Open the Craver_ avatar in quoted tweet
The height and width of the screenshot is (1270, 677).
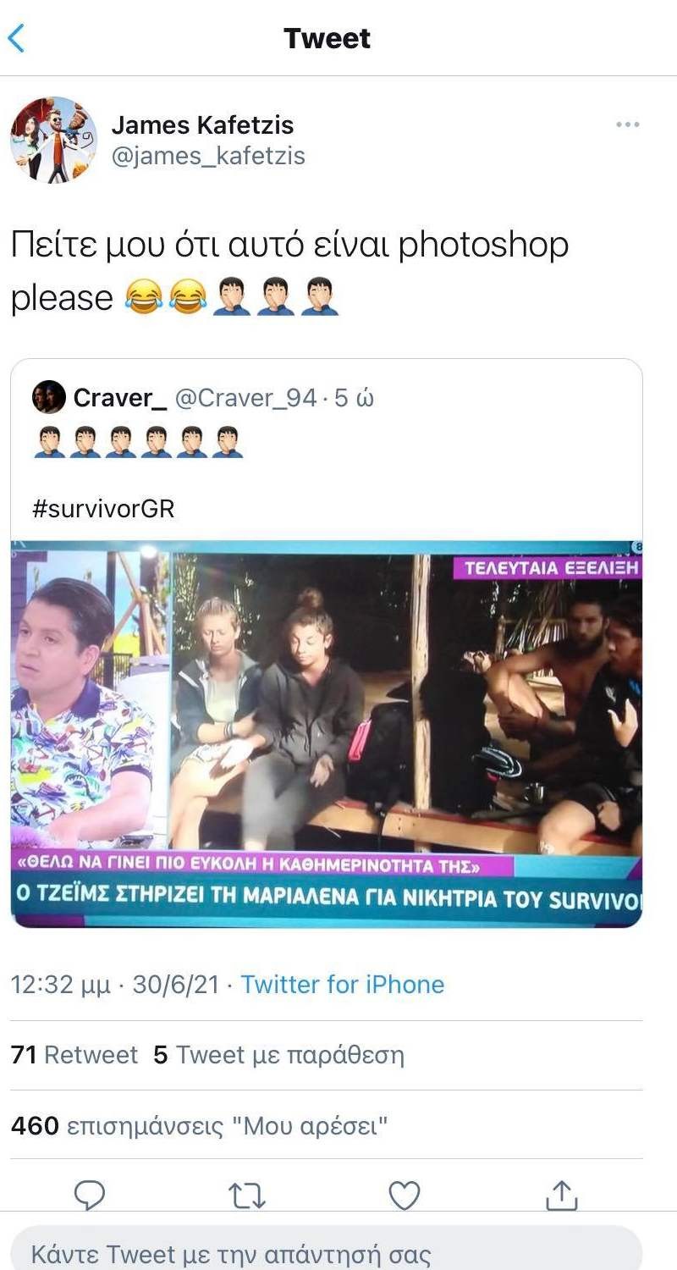point(49,397)
